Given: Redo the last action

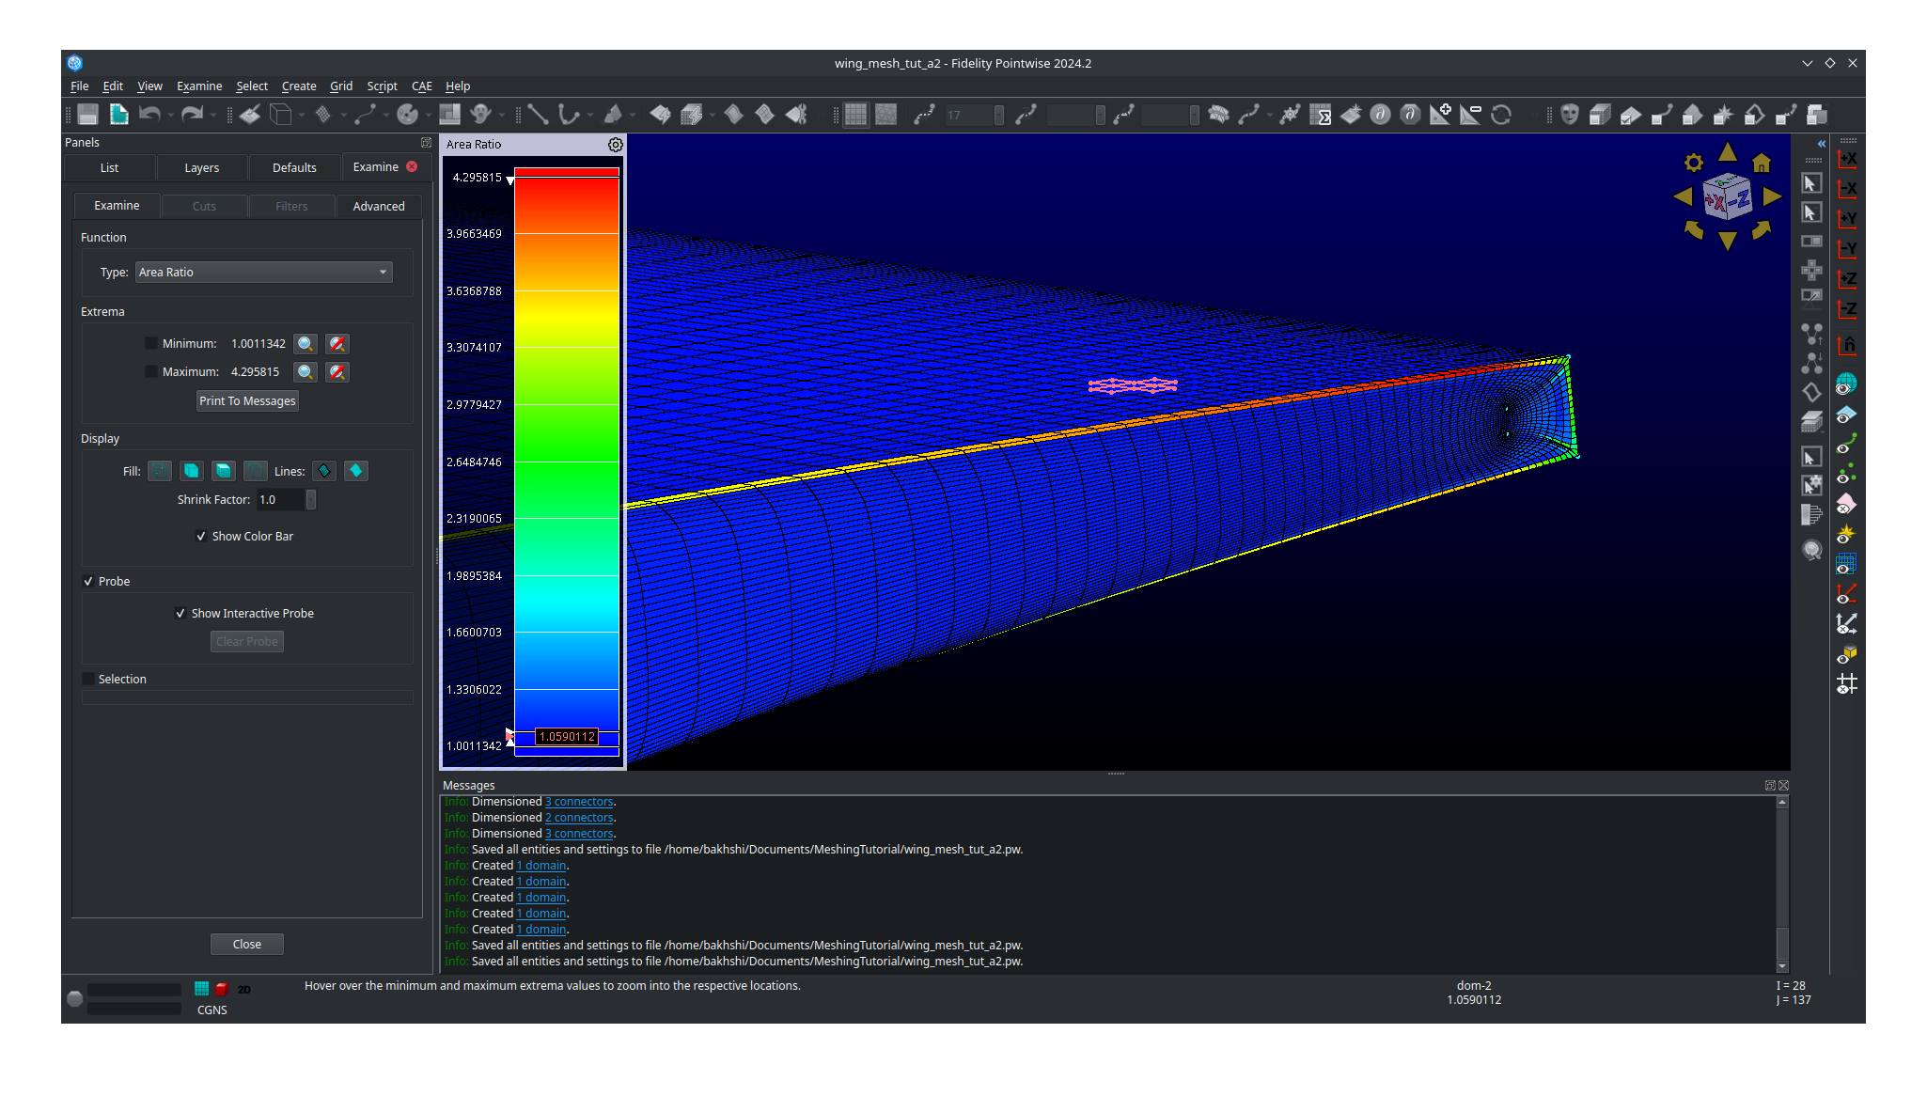Looking at the screenshot, I should click(x=192, y=114).
